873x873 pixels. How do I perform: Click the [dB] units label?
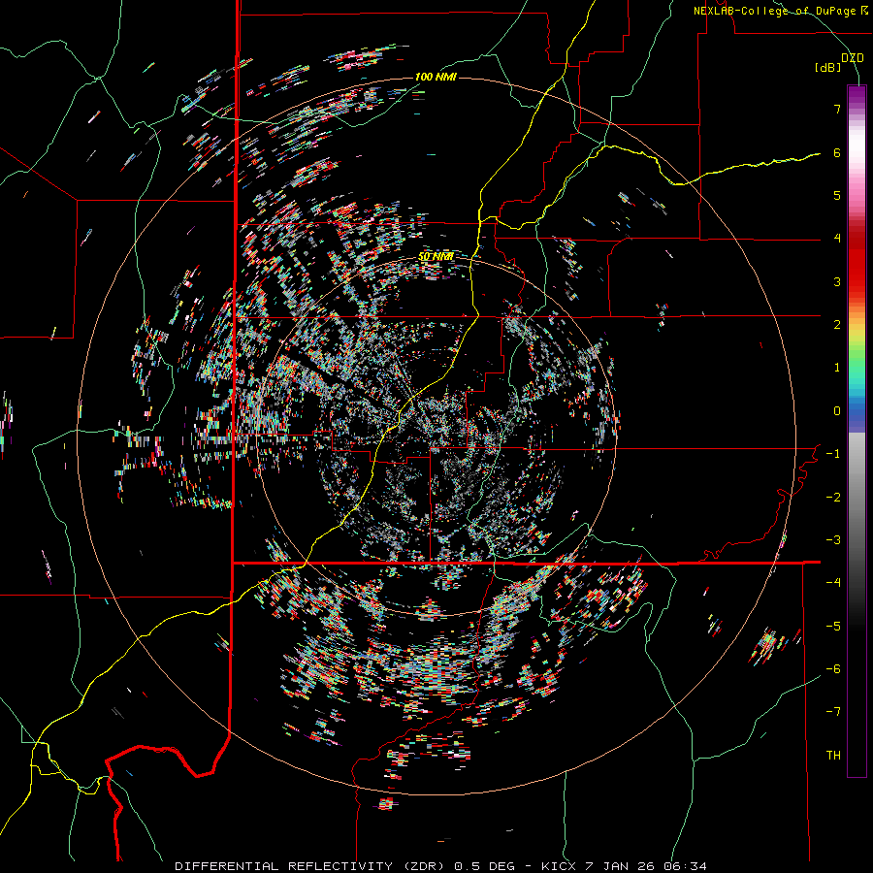[x=828, y=68]
